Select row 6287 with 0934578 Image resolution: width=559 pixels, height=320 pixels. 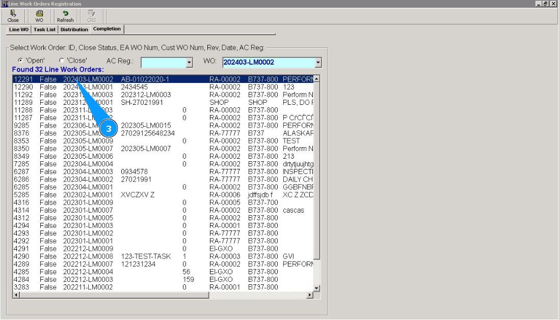click(x=163, y=171)
